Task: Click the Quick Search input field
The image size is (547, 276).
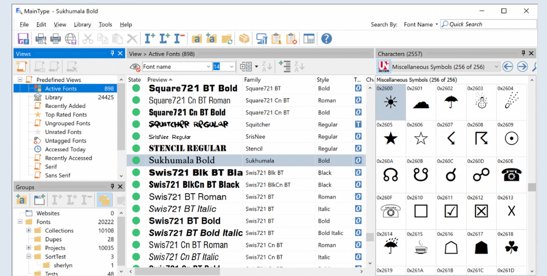Action: pos(488,24)
